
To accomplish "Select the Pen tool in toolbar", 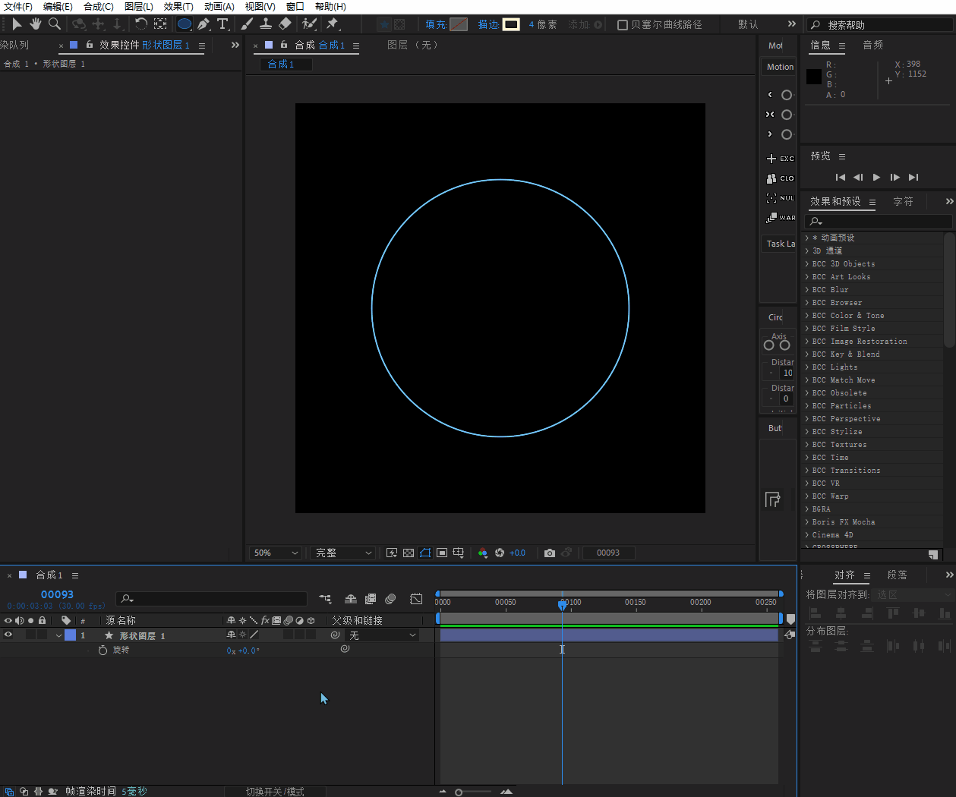I will tap(204, 24).
